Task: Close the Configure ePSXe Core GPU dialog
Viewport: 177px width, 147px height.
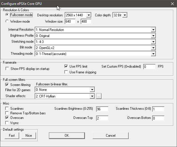Action: point(172,4)
